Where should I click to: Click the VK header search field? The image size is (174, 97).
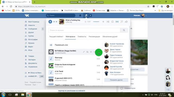point(61,15)
